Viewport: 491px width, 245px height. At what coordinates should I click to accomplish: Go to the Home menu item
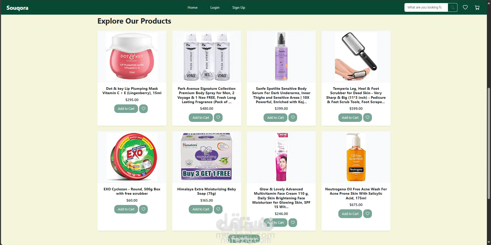click(x=193, y=7)
